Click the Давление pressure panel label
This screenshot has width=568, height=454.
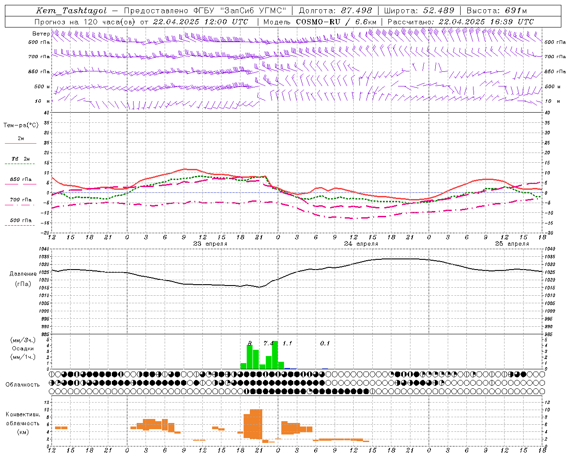click(x=23, y=274)
